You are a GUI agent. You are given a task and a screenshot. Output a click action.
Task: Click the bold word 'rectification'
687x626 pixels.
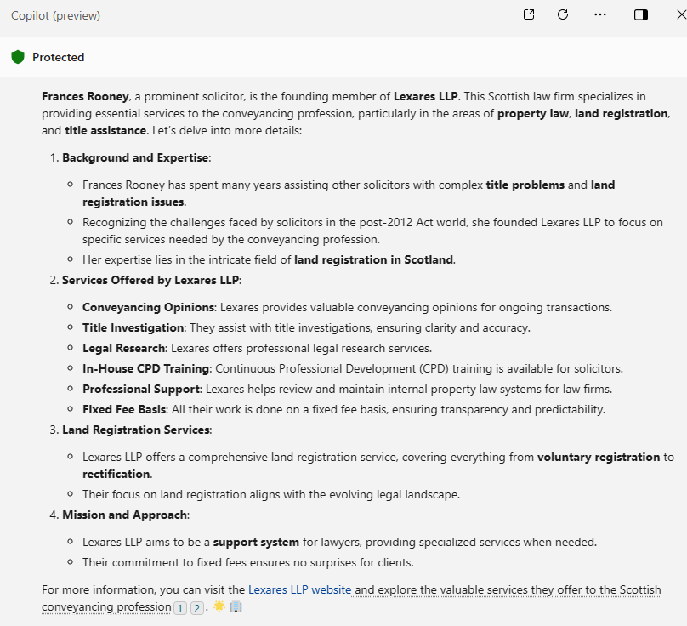pos(116,474)
